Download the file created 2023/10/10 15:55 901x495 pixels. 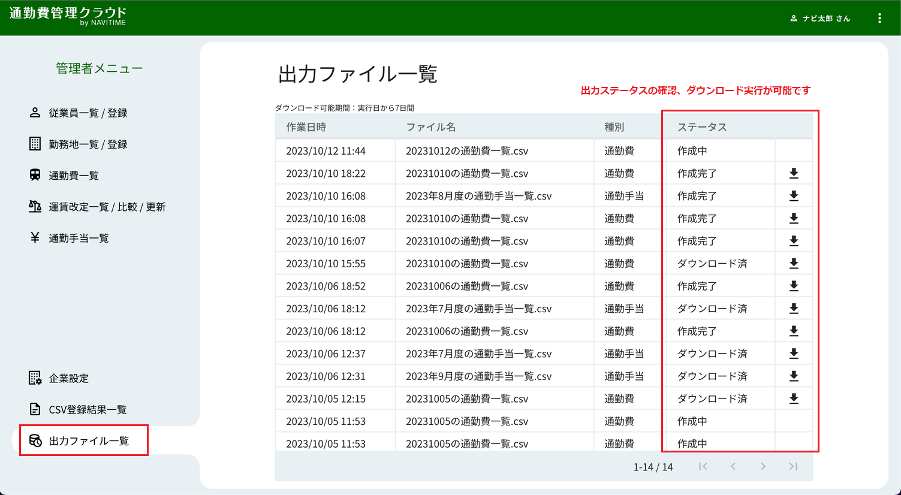pos(794,263)
